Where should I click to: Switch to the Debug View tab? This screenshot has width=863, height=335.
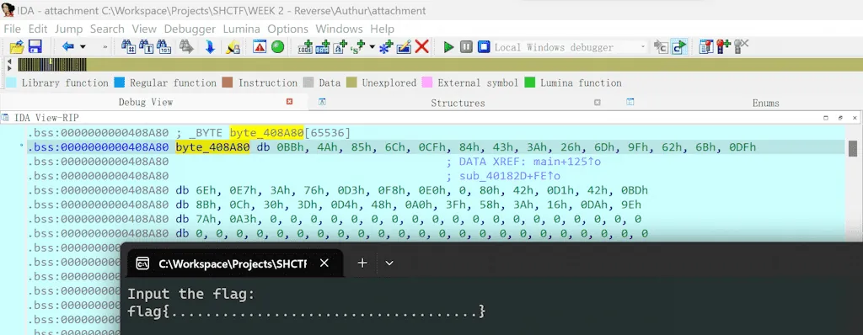(x=146, y=103)
